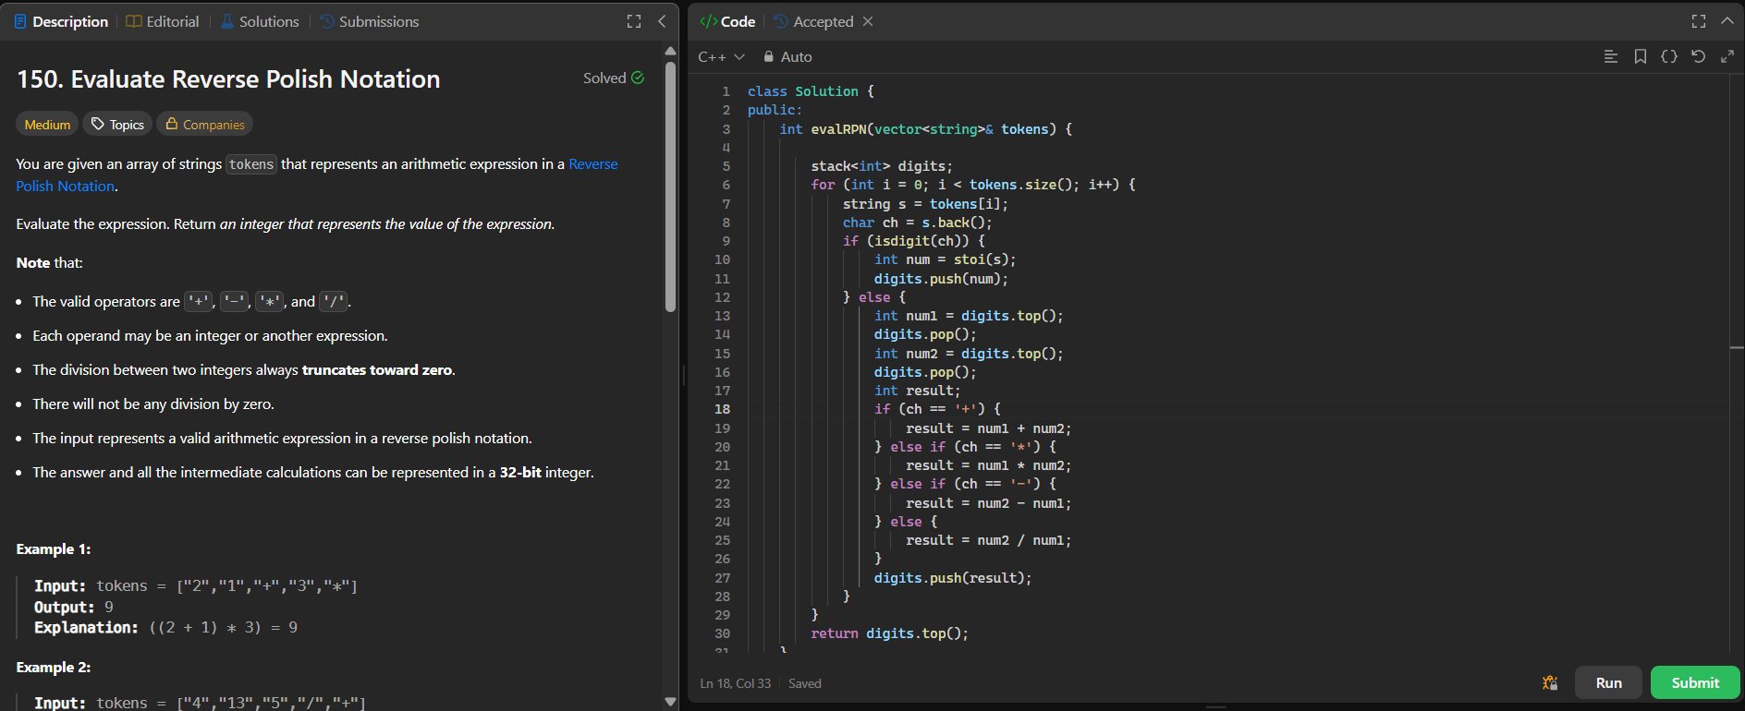The width and height of the screenshot is (1745, 711).
Task: Open the C++ language dropdown
Action: (721, 57)
